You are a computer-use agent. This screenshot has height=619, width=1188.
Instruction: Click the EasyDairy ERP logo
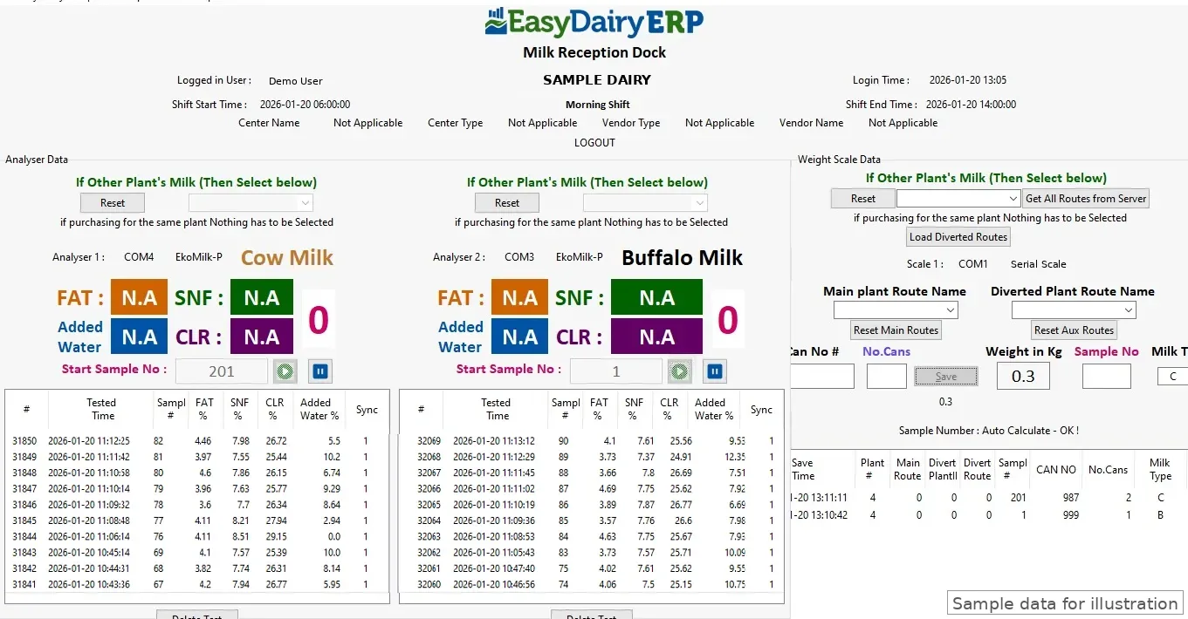[594, 23]
